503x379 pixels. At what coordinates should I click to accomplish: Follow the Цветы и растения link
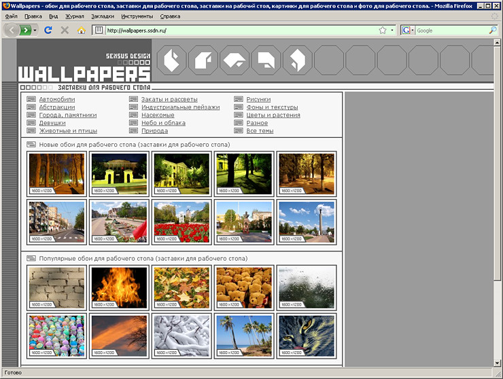click(x=273, y=115)
